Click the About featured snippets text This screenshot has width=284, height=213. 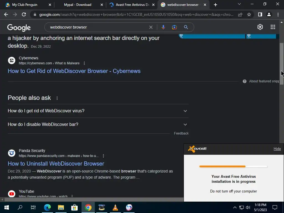click(264, 81)
